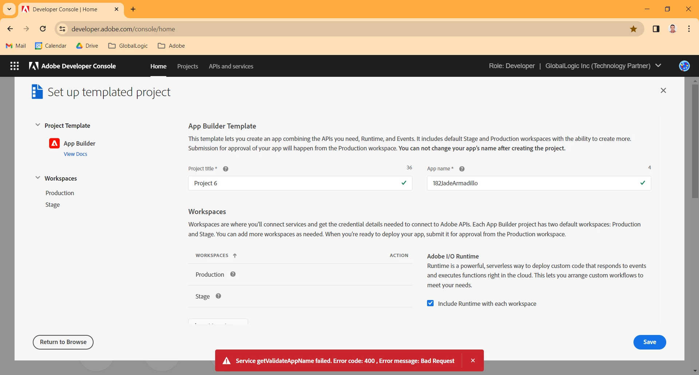Sort workspaces using the arrow icon

pos(235,256)
